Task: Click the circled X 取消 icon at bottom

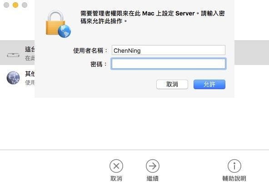Action: [116, 166]
